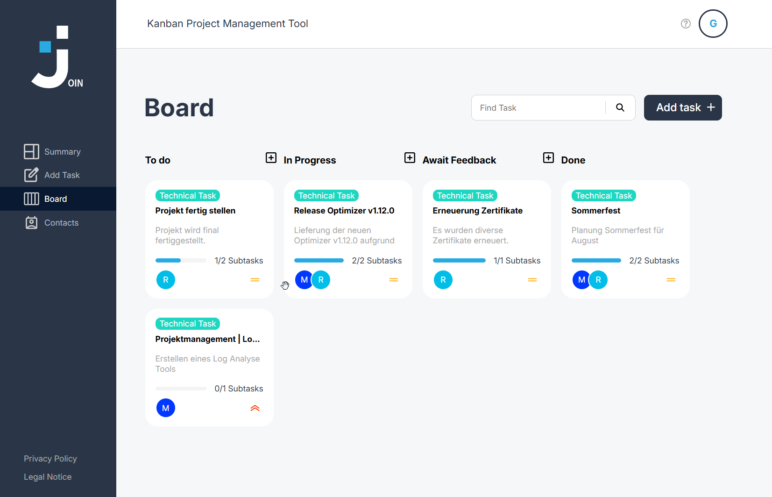Screen dimensions: 772x497
Task: Select Board in the sidebar
Action: (x=58, y=199)
